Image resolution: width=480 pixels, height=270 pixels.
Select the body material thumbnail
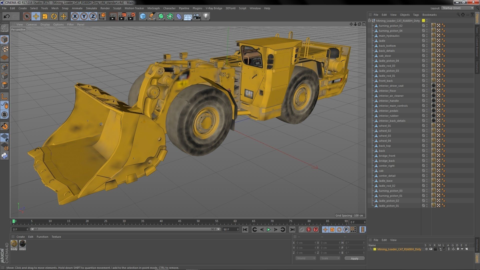click(x=14, y=243)
